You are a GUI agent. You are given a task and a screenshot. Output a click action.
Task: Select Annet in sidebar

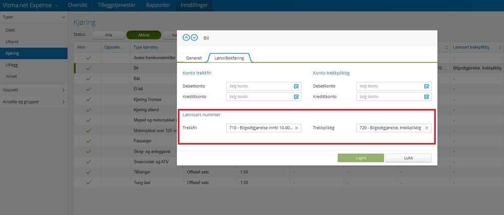[34, 77]
